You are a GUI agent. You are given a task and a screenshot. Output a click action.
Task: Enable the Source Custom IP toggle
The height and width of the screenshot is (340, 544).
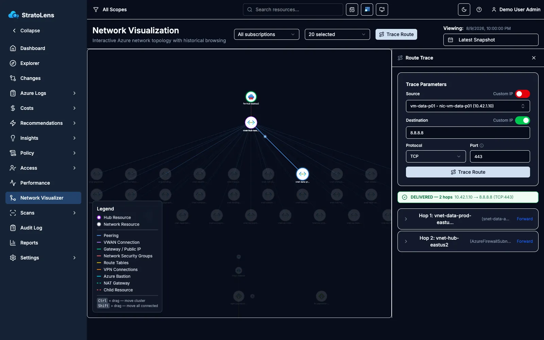pyautogui.click(x=523, y=94)
